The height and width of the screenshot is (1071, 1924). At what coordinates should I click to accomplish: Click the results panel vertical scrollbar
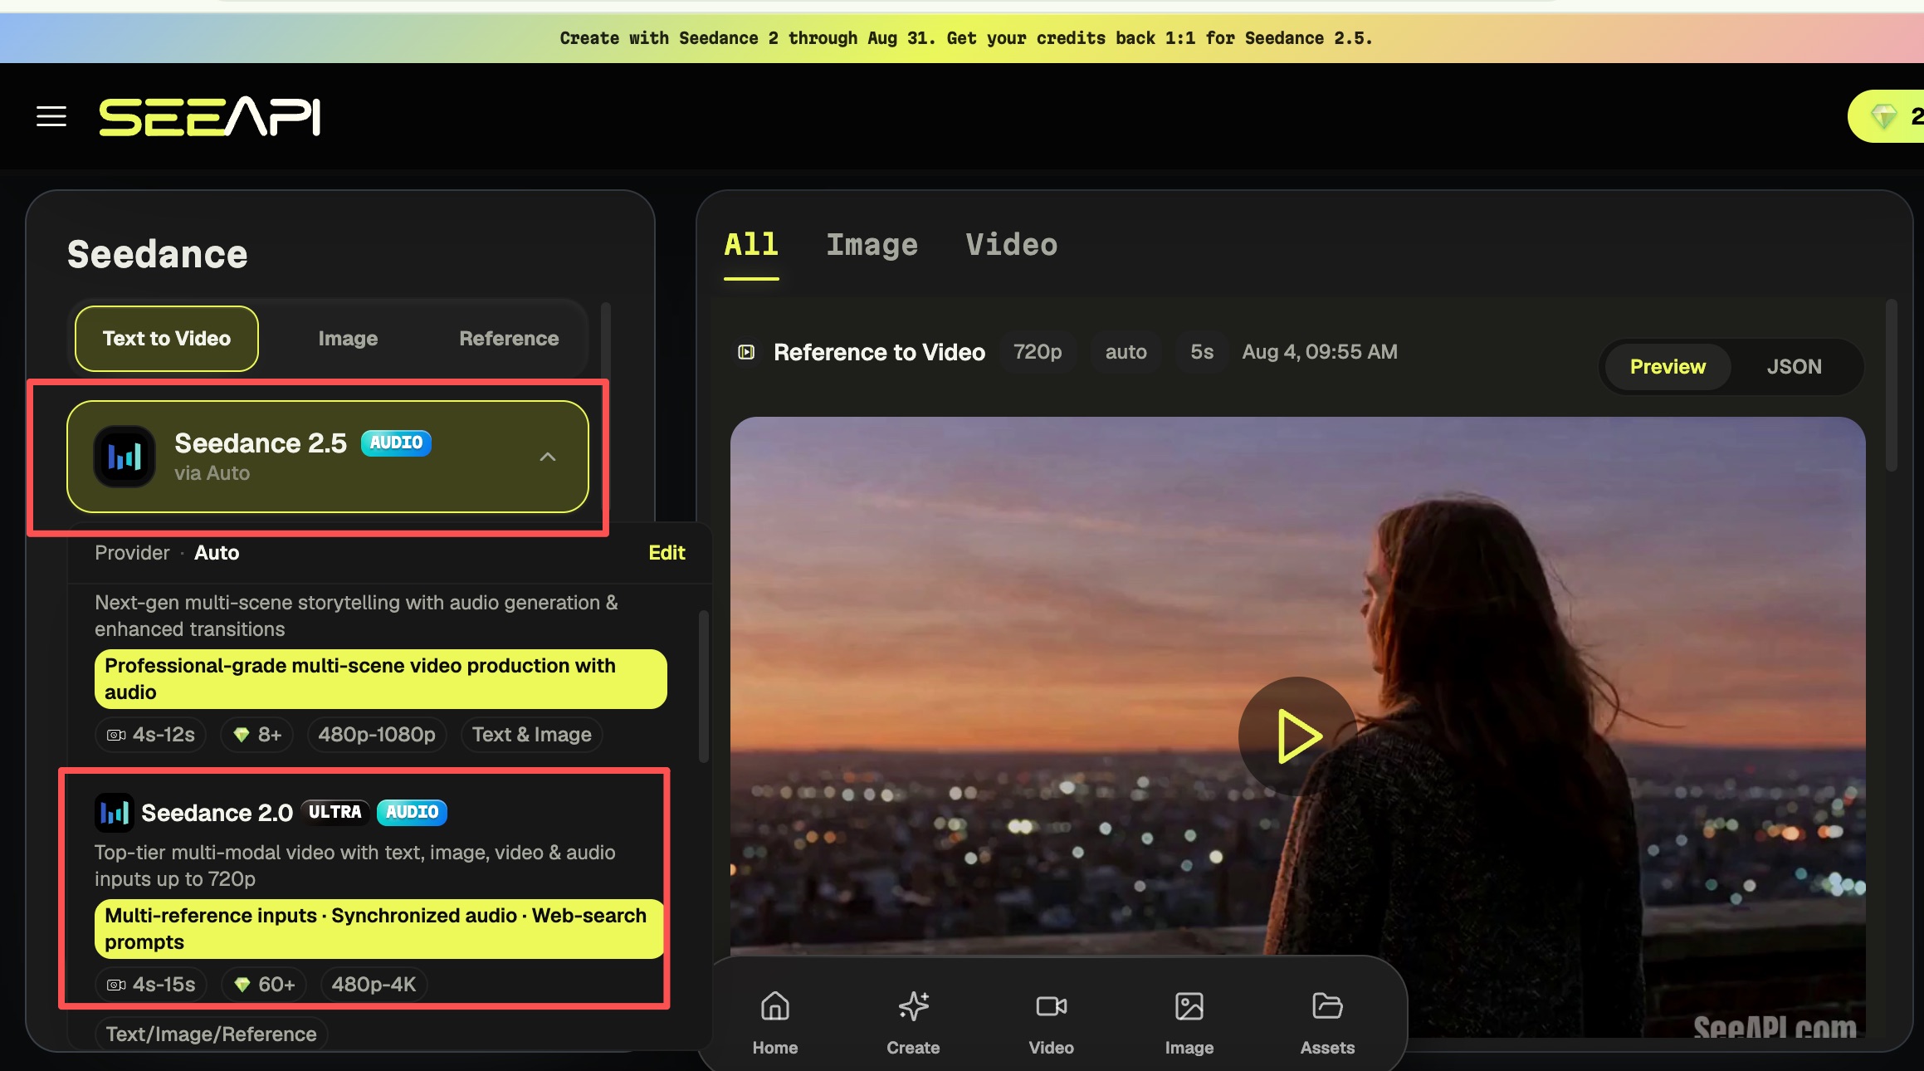point(1892,385)
